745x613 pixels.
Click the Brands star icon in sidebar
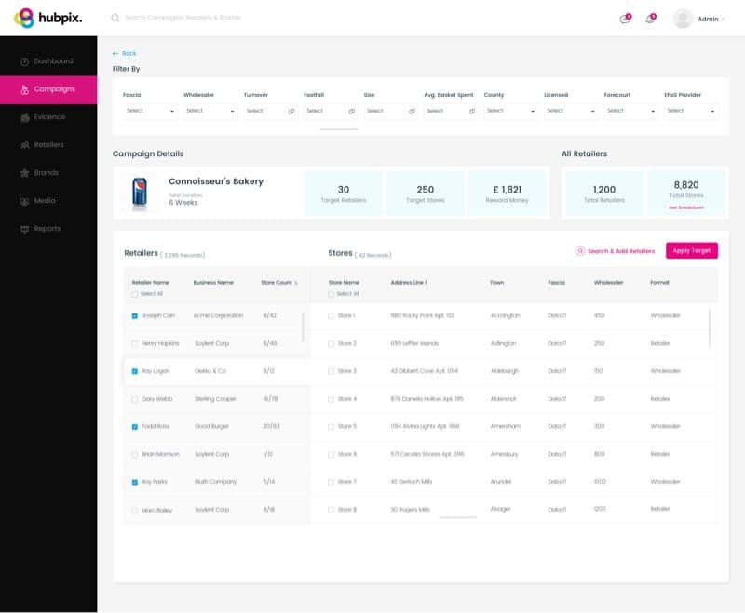pos(25,173)
